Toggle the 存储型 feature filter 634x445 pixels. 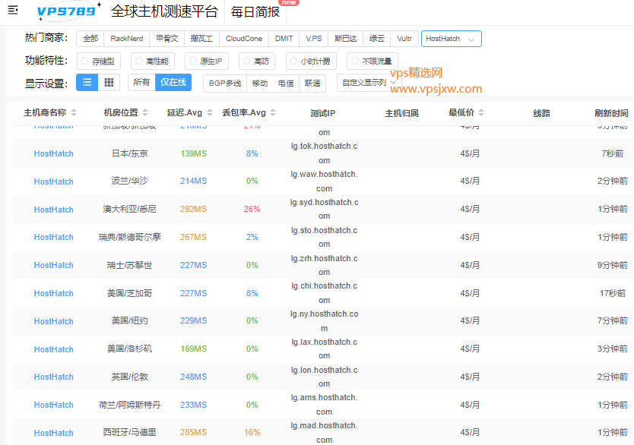coord(98,61)
